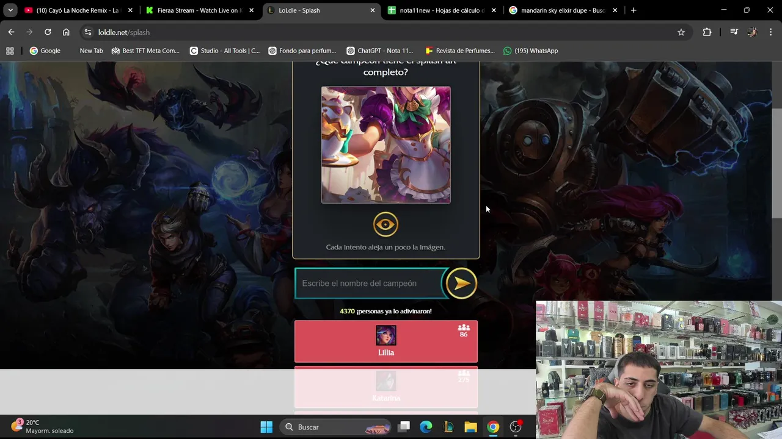Open the browser home page icon
The image size is (782, 439).
(x=66, y=32)
